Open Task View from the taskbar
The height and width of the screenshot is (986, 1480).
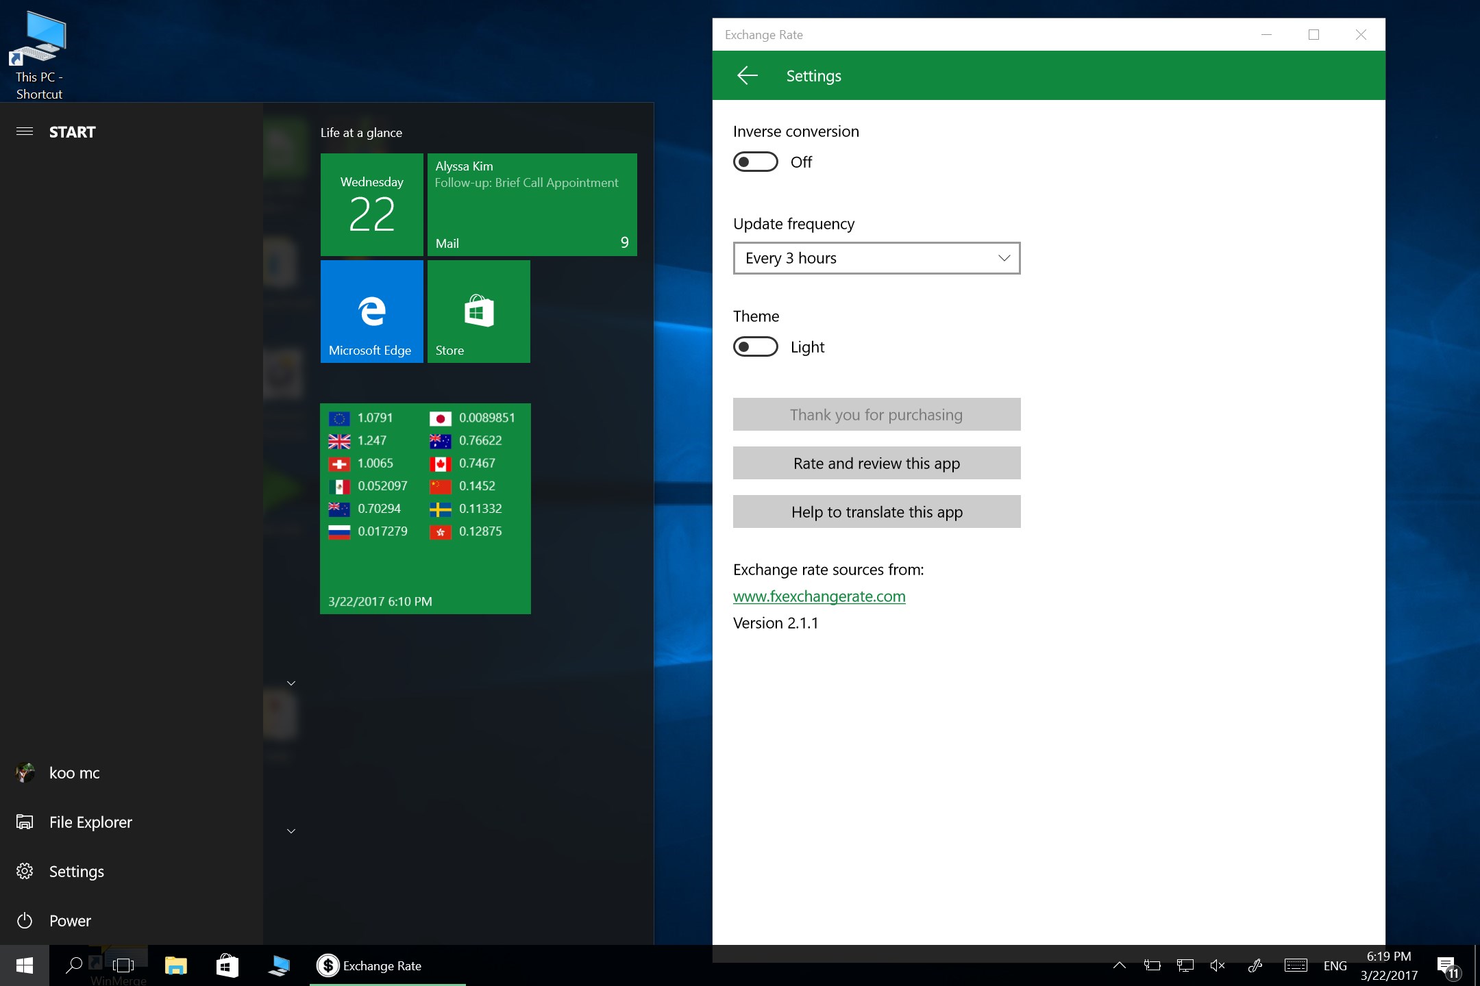tap(123, 965)
